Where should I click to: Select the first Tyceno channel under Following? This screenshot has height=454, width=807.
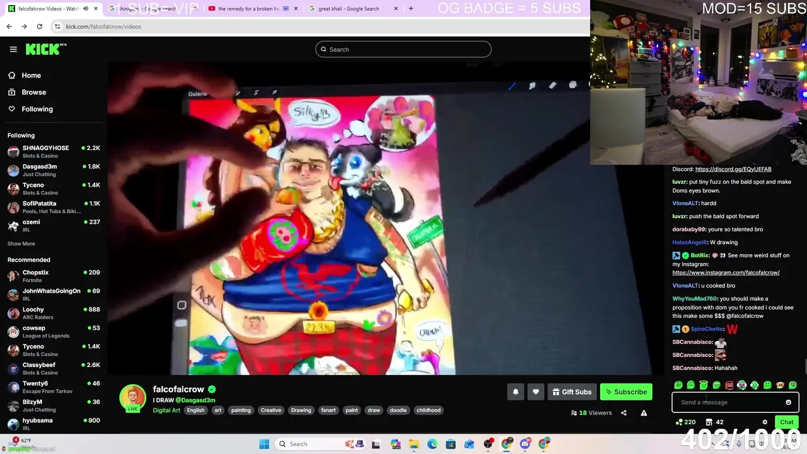pyautogui.click(x=53, y=189)
